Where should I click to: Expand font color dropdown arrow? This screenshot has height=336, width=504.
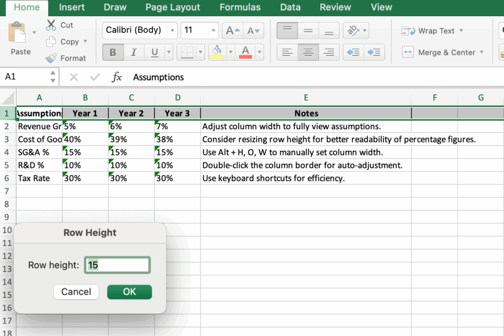click(260, 52)
